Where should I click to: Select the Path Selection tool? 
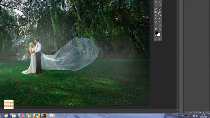[x=156, y=26]
